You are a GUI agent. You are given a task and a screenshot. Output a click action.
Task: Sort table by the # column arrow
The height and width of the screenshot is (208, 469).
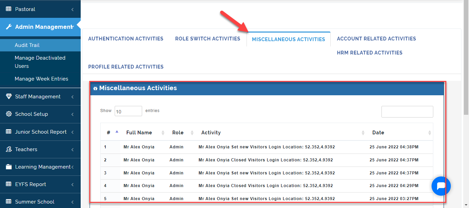point(117,132)
